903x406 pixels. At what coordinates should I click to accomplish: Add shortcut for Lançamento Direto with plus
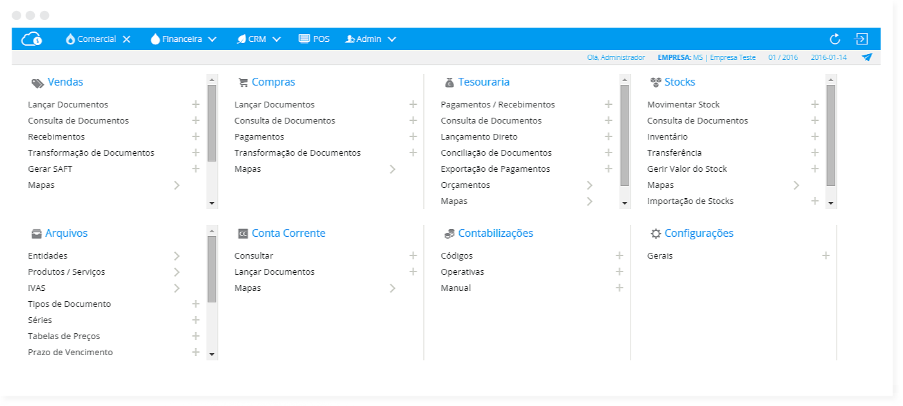click(608, 136)
